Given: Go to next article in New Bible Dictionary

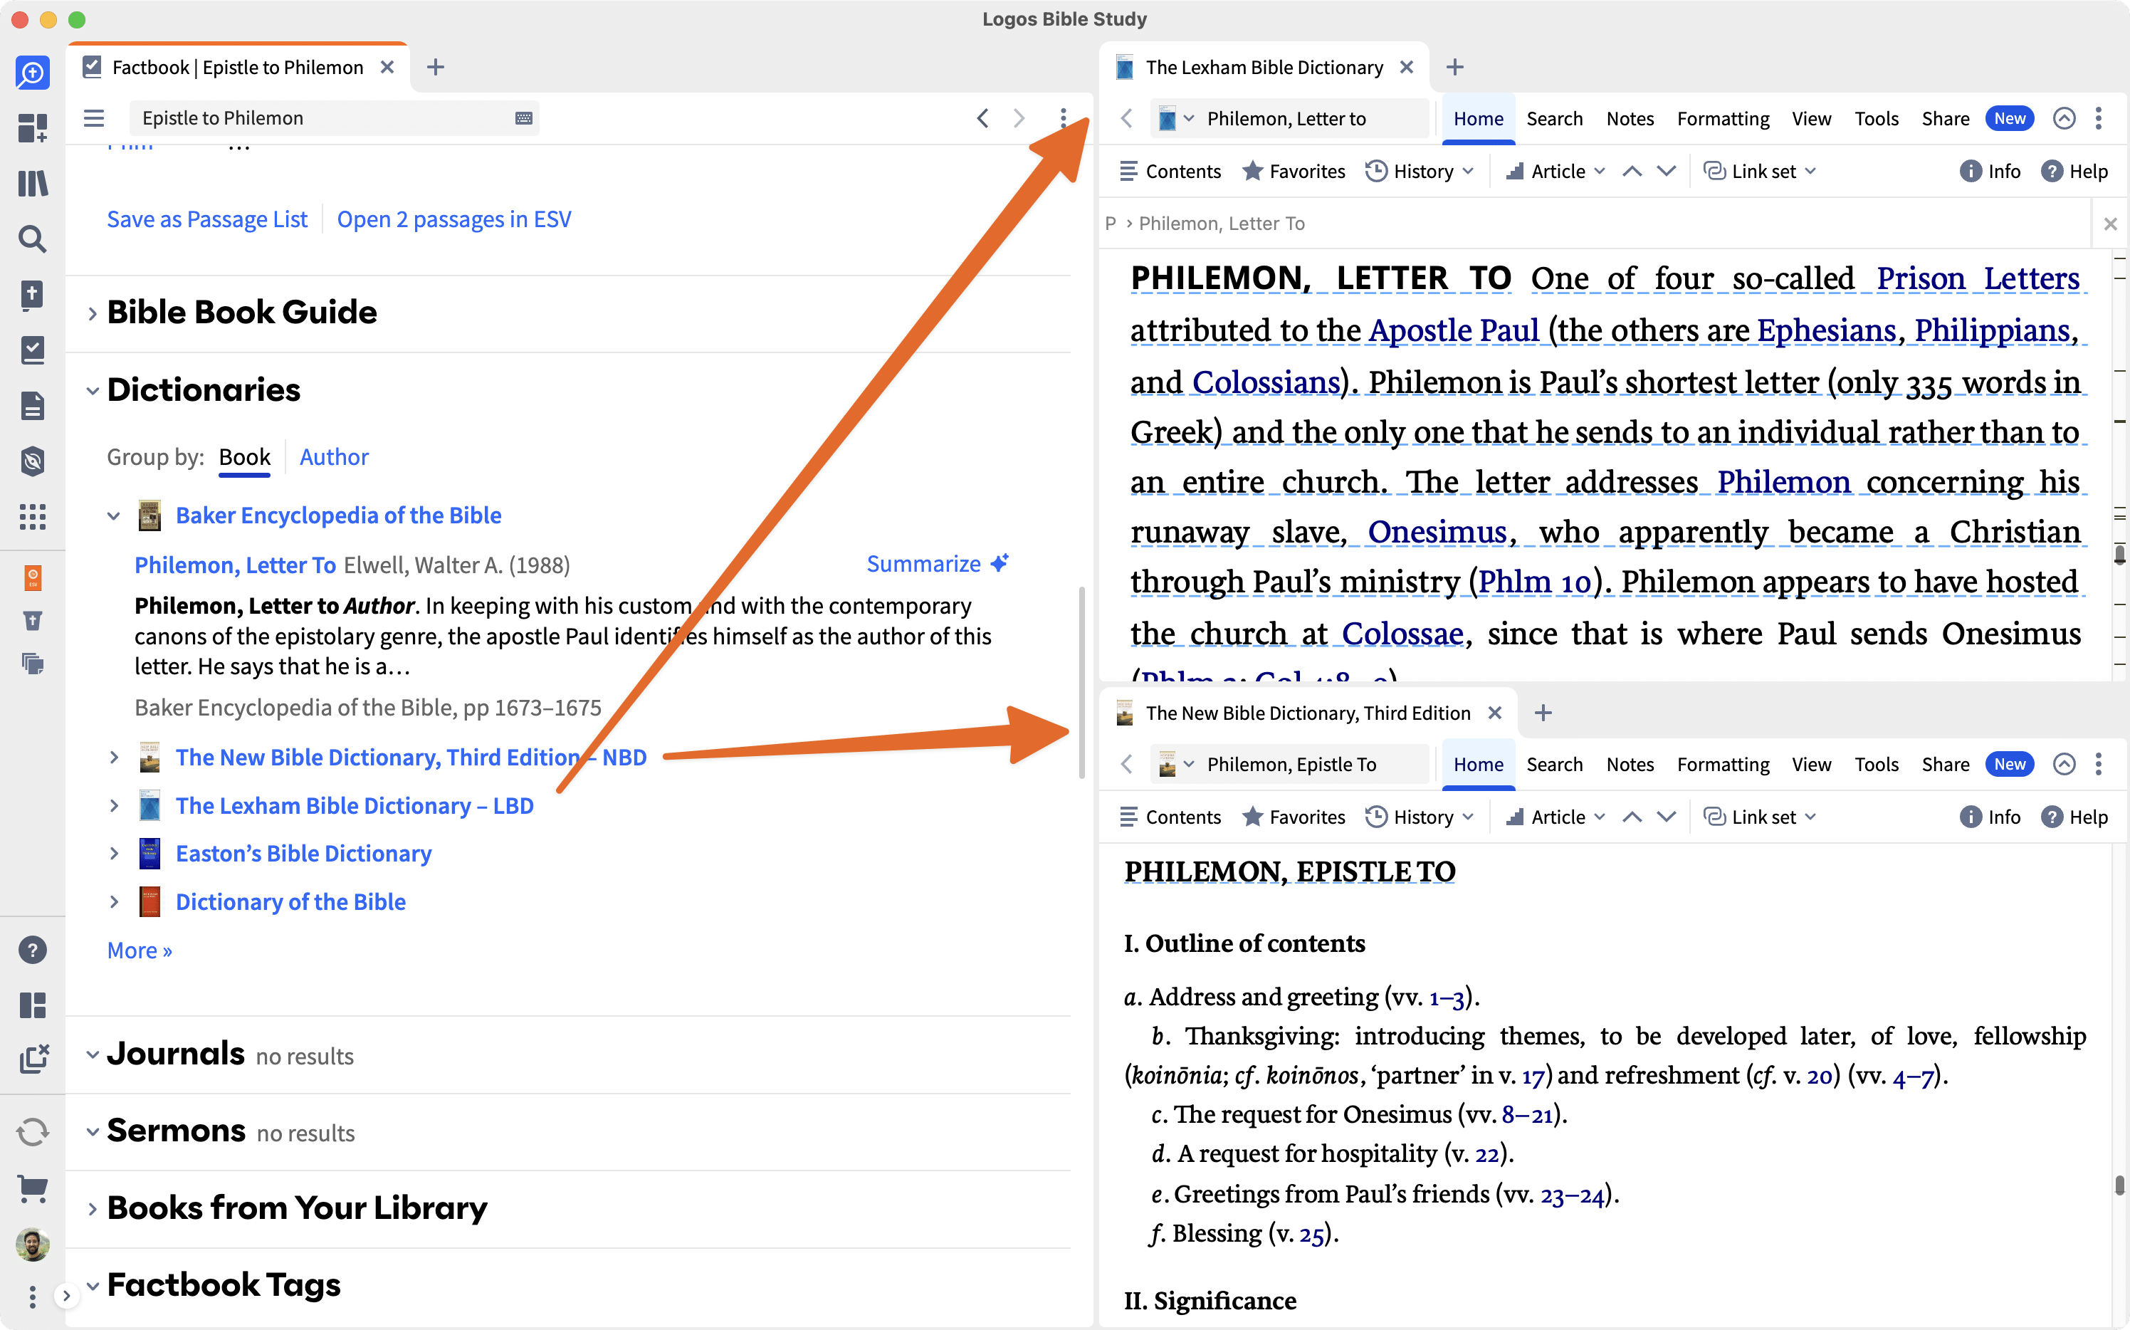Looking at the screenshot, I should tap(1666, 817).
